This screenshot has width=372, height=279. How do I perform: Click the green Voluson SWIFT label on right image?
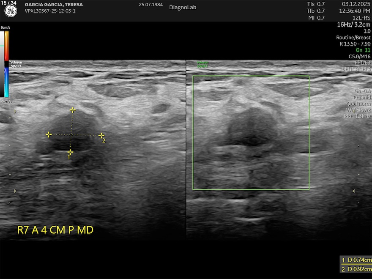(x=202, y=64)
